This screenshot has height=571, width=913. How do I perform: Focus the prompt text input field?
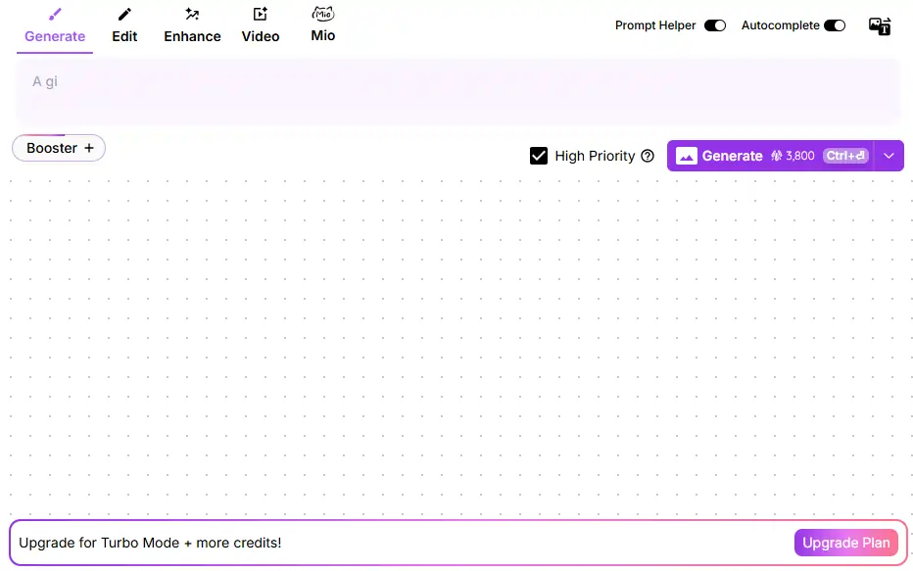point(457,91)
